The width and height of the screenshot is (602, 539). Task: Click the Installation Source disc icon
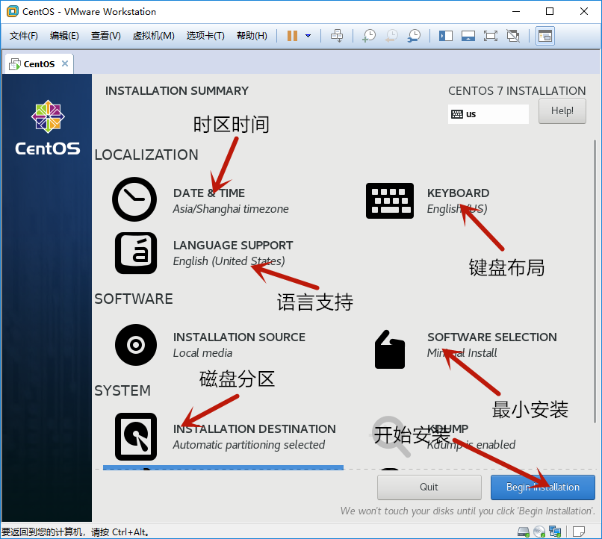136,344
